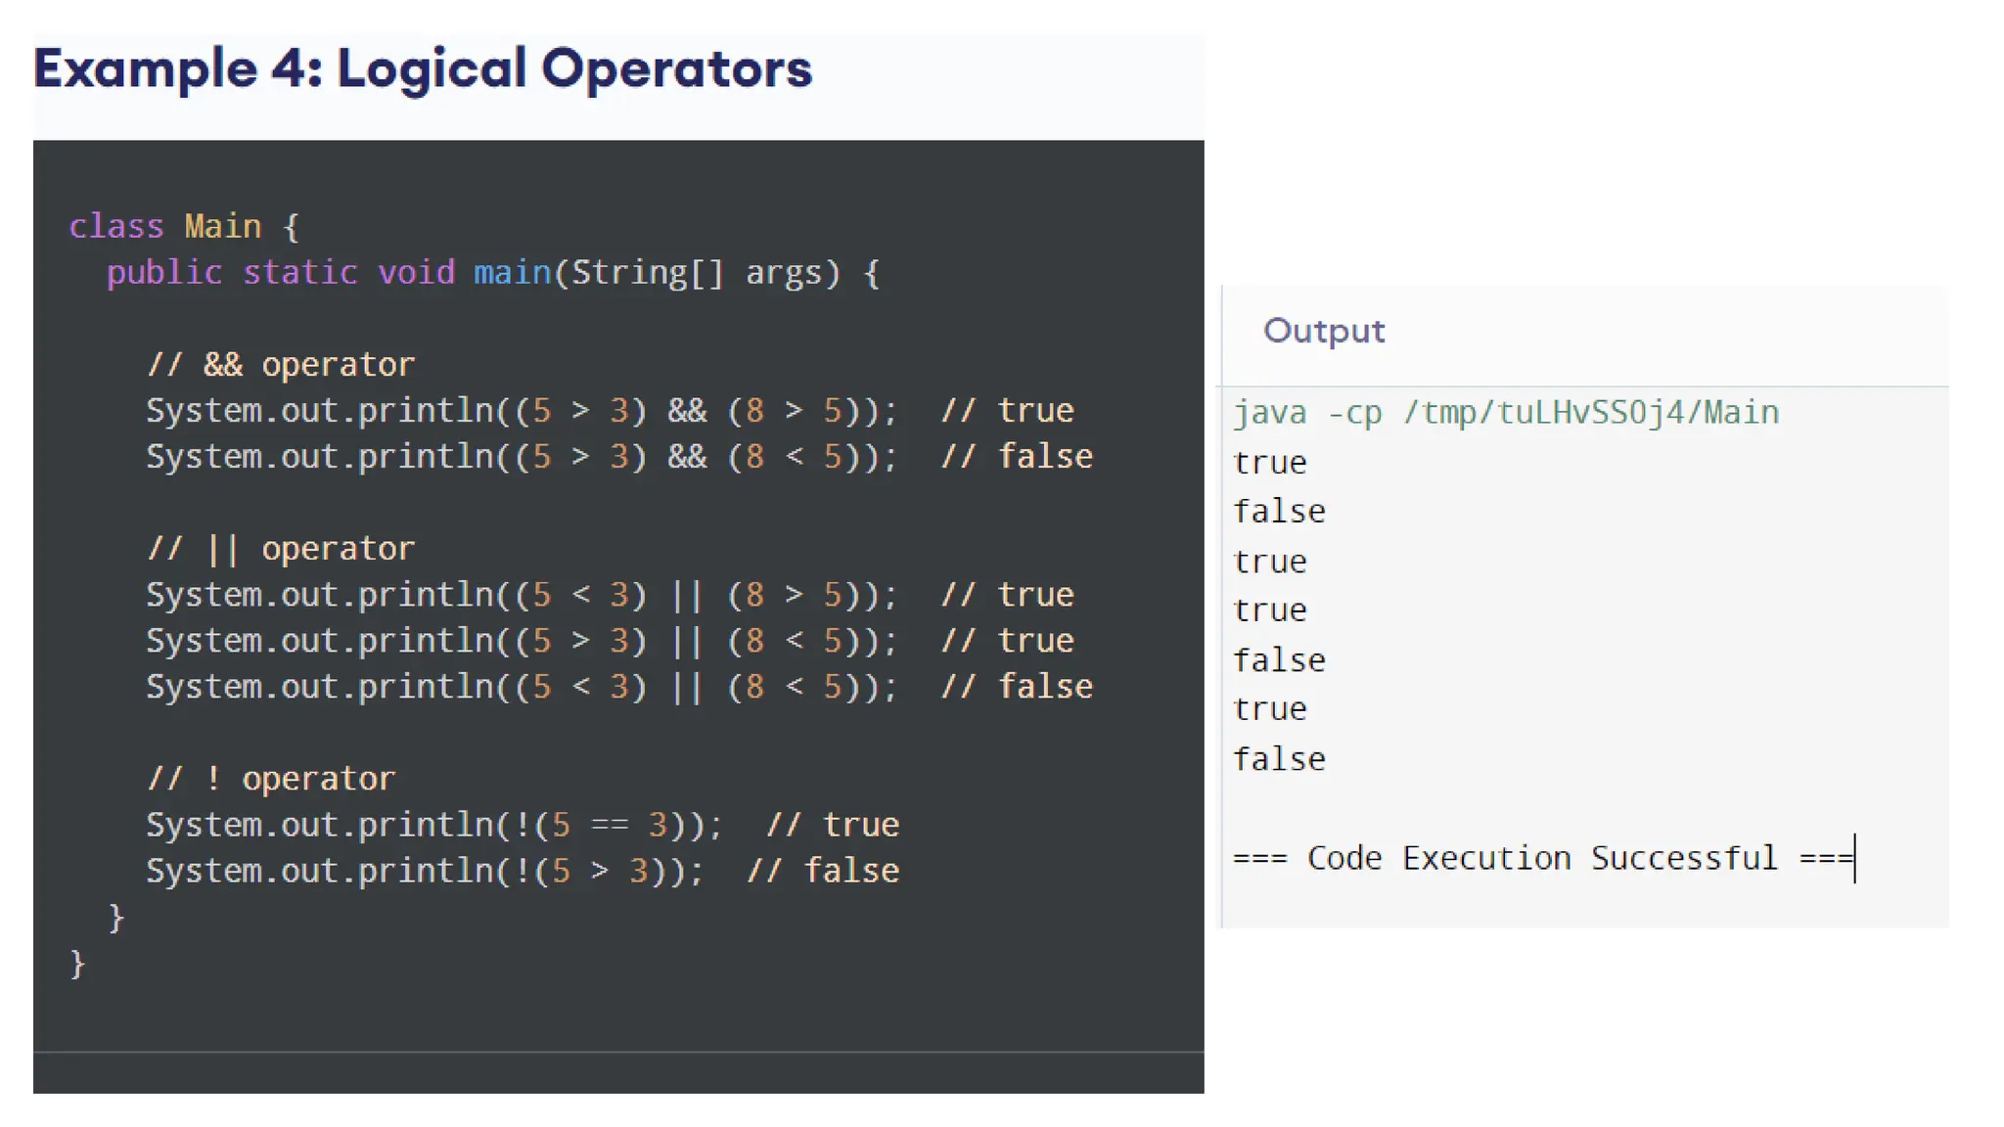2004x1127 pixels.
Task: Click the 'Example 4: Logical Operators' heading
Action: (423, 69)
